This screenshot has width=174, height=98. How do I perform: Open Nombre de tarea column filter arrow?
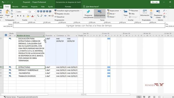pyautogui.click(x=43, y=36)
